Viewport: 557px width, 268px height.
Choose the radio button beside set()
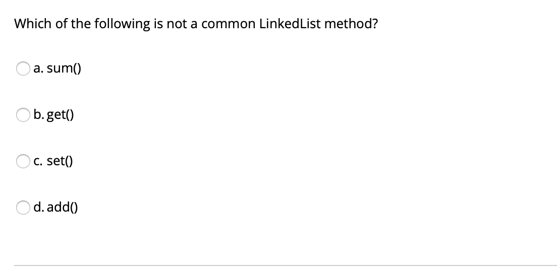23,161
